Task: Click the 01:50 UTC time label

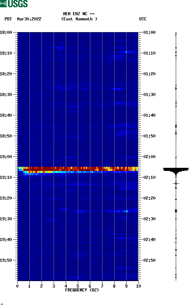Action: tap(149, 136)
